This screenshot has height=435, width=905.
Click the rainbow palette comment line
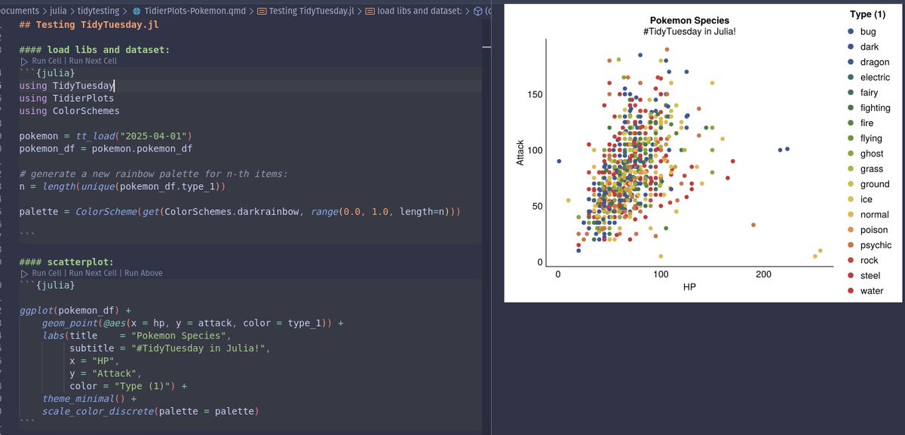[x=154, y=173]
